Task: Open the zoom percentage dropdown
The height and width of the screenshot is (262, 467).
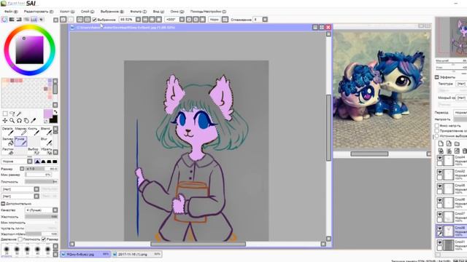Action: (138, 20)
